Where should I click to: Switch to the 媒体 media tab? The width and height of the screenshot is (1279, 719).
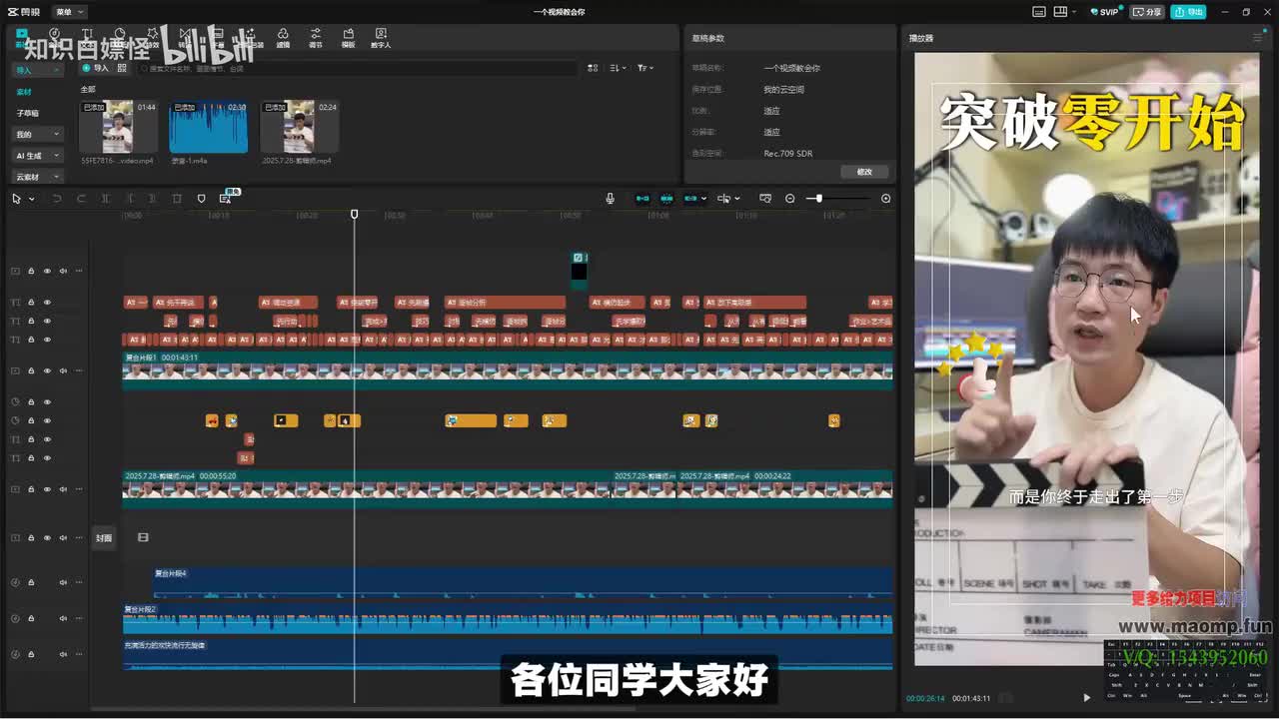pyautogui.click(x=22, y=38)
